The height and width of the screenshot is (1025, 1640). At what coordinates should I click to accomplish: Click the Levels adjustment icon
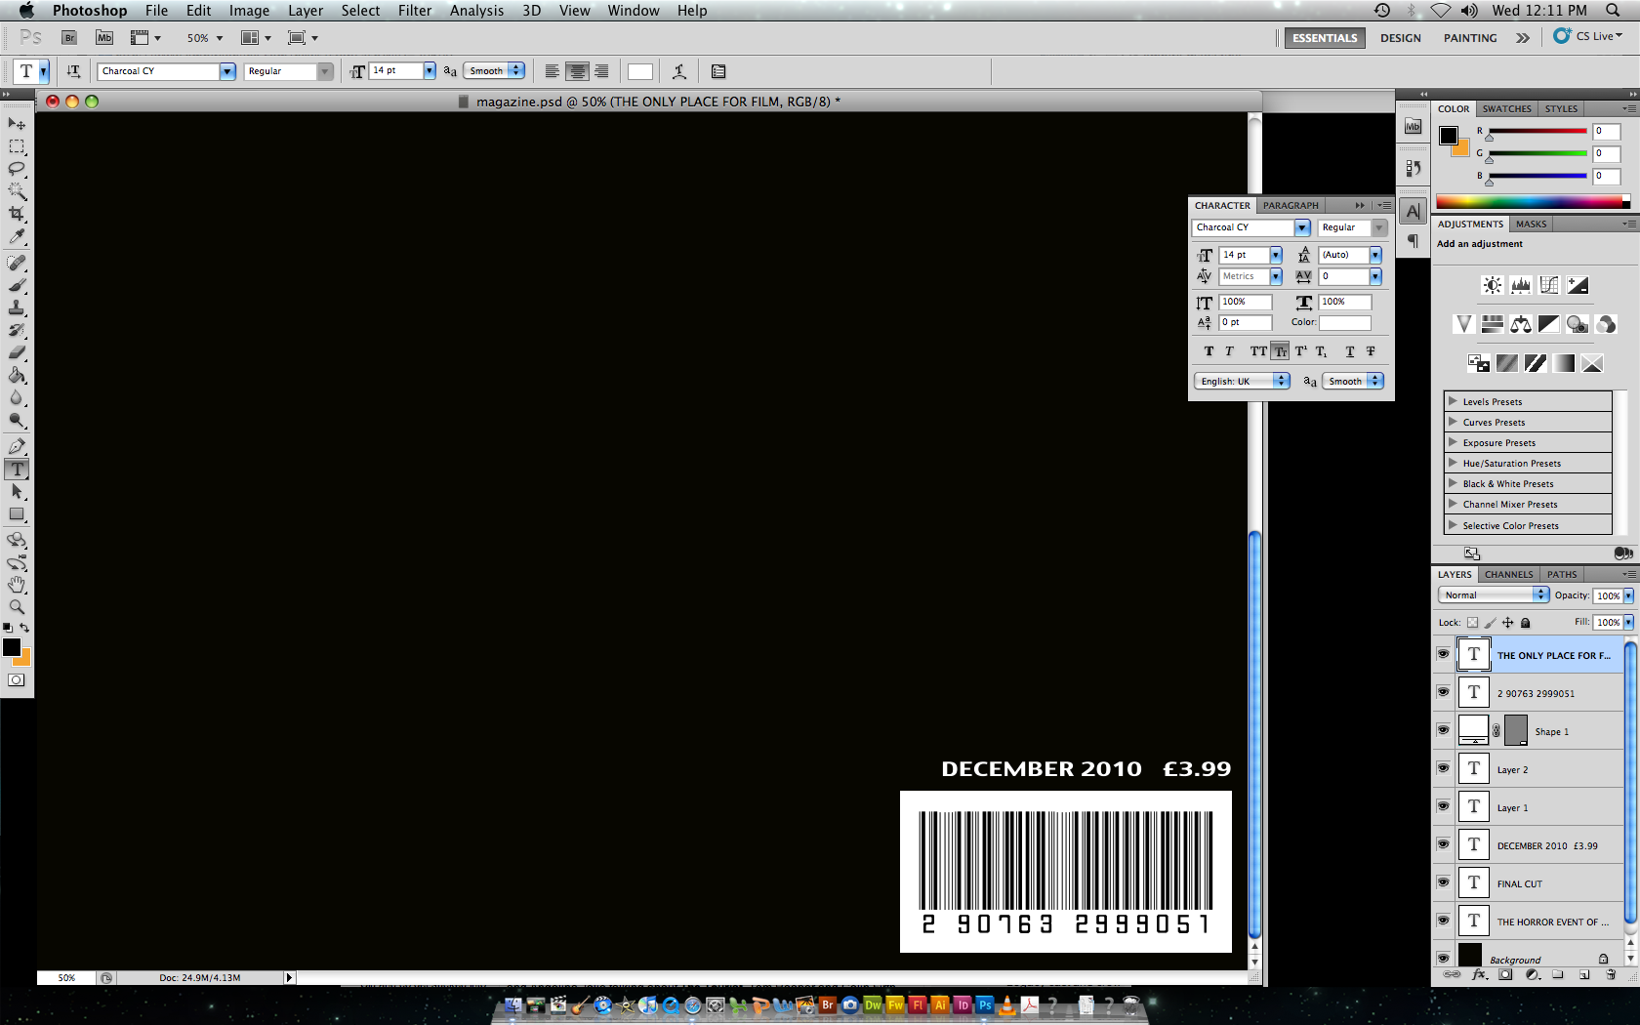click(1521, 285)
